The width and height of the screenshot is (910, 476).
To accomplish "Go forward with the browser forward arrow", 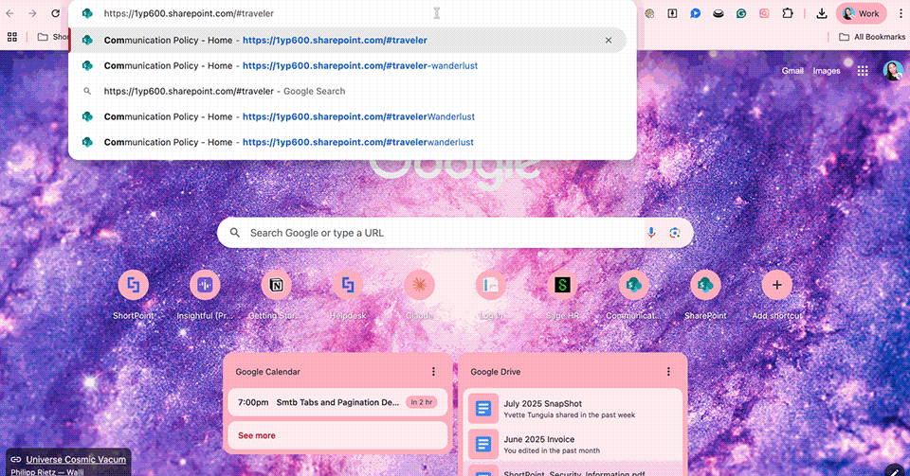I will coord(32,13).
